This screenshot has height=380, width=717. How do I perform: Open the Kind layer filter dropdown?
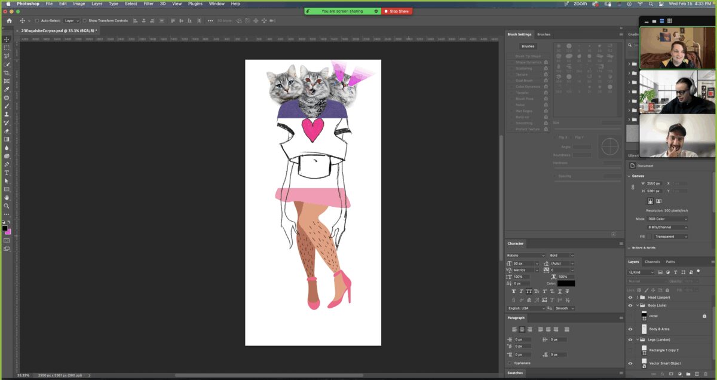(x=641, y=272)
